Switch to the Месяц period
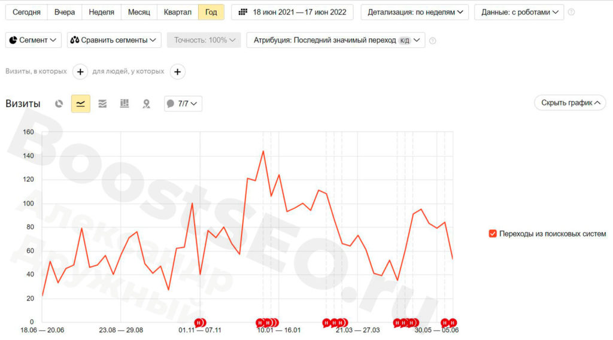The width and height of the screenshot is (613, 340). (139, 12)
